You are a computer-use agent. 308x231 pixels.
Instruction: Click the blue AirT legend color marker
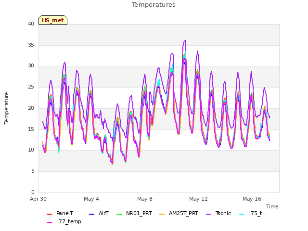click(x=92, y=214)
